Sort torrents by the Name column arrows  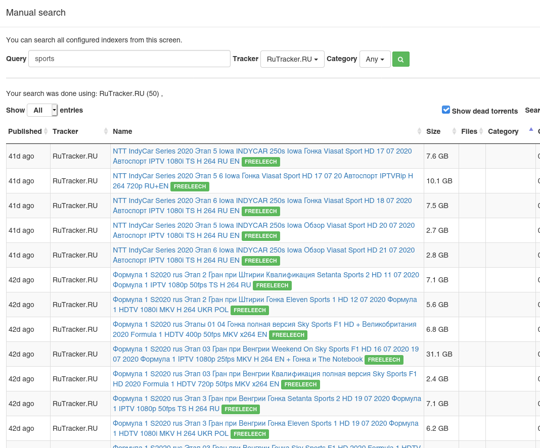(x=419, y=131)
